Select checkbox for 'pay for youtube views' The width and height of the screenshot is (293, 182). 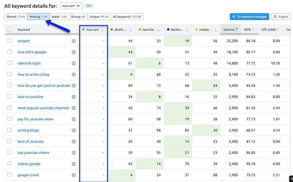(10, 119)
